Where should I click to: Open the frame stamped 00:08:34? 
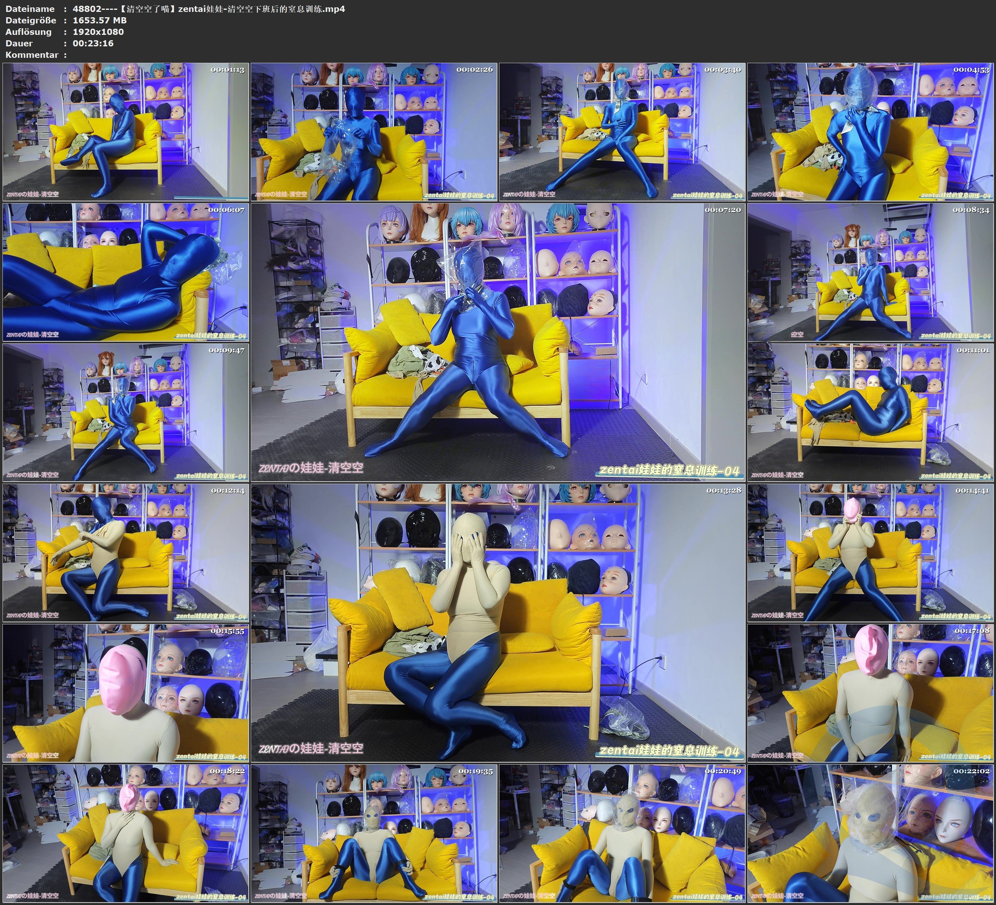click(x=870, y=272)
